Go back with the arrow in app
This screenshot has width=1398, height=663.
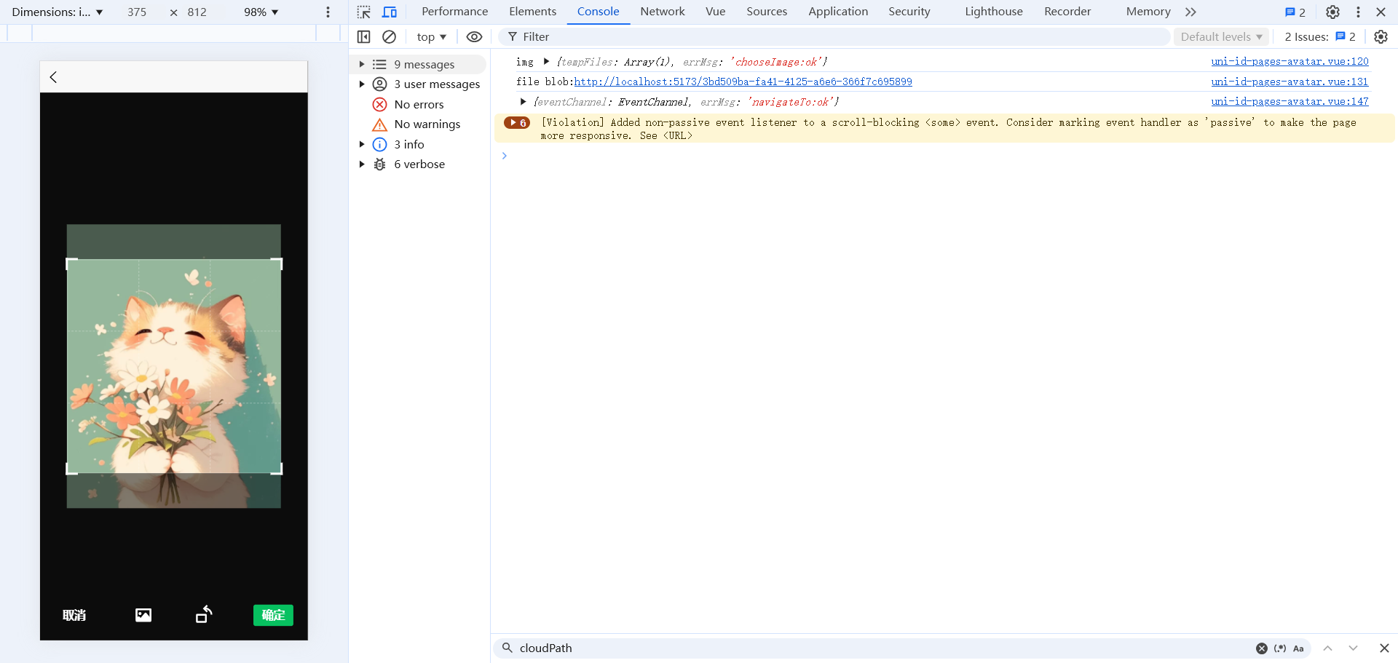[53, 77]
